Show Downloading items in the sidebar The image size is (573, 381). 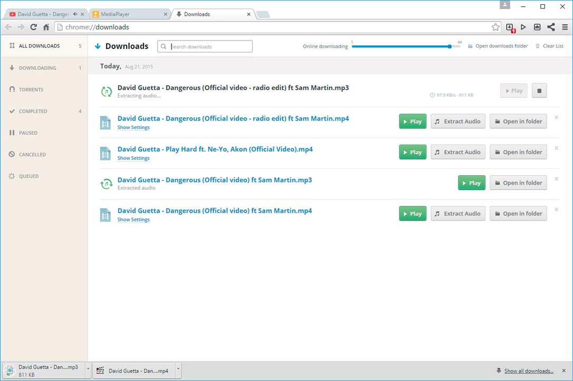tap(44, 68)
